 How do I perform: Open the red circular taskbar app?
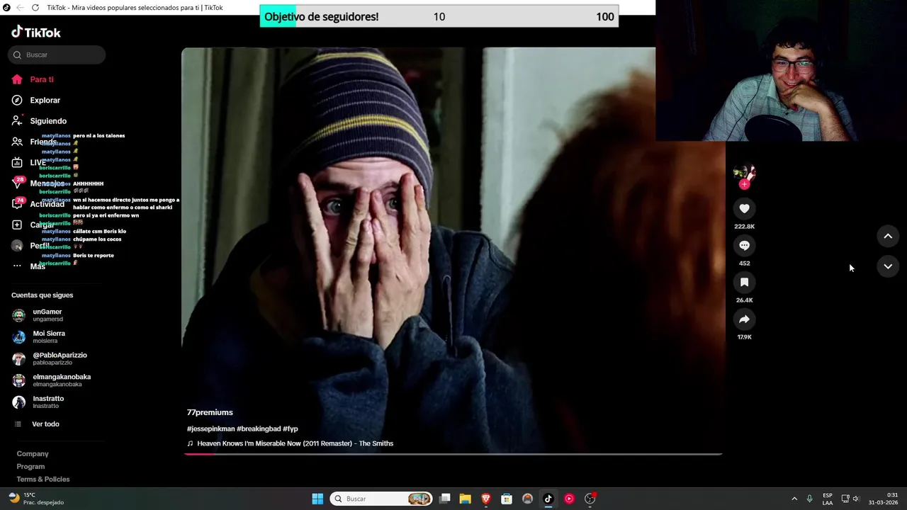[x=569, y=499]
